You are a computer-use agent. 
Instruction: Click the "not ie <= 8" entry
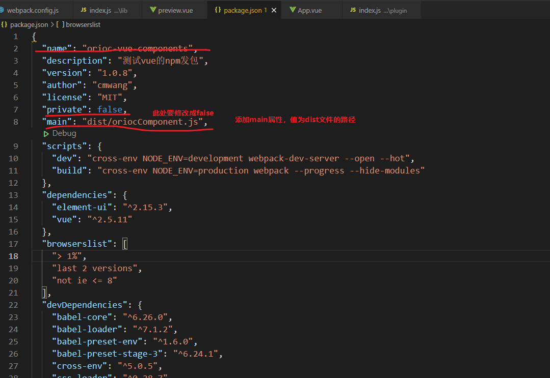coord(85,281)
